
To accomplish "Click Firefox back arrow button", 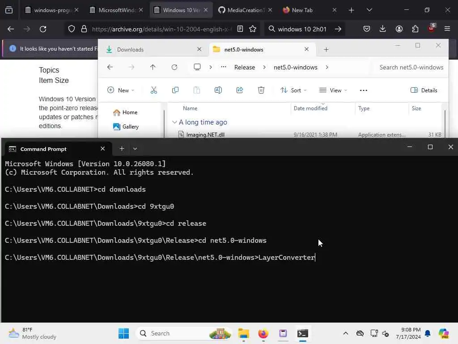I will (x=11, y=29).
